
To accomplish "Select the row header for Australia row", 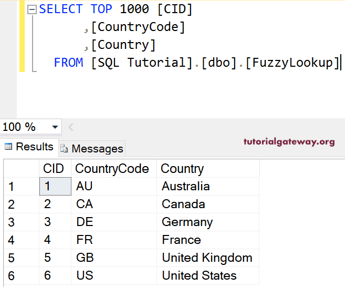I will pos(22,187).
